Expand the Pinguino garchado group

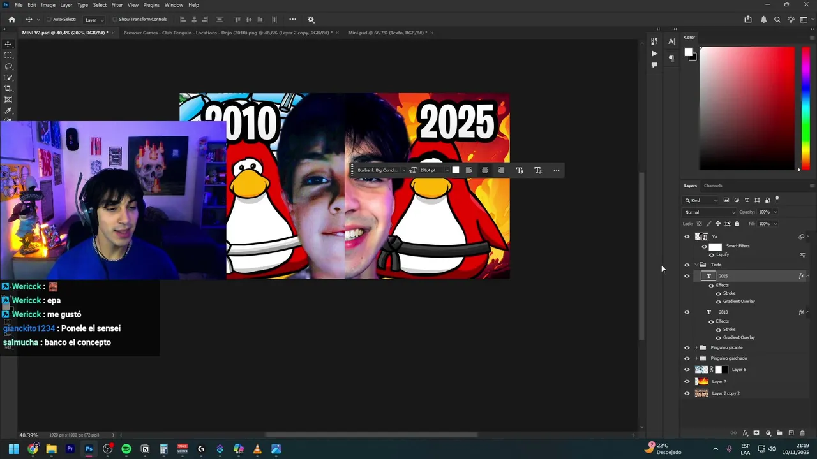pos(696,358)
